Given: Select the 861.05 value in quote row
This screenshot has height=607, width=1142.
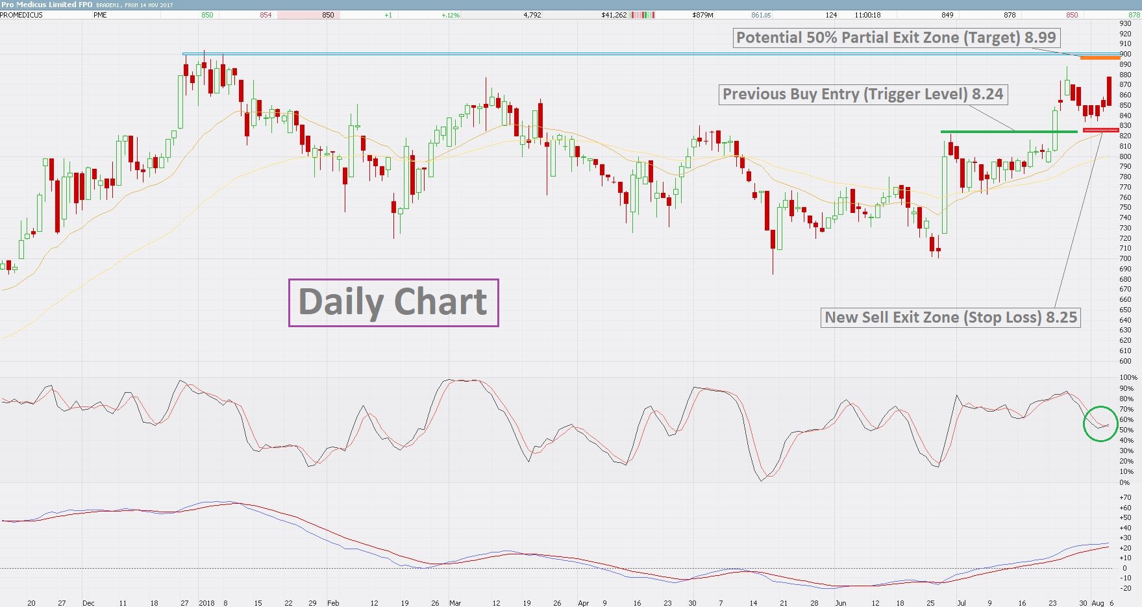Looking at the screenshot, I should [x=761, y=15].
